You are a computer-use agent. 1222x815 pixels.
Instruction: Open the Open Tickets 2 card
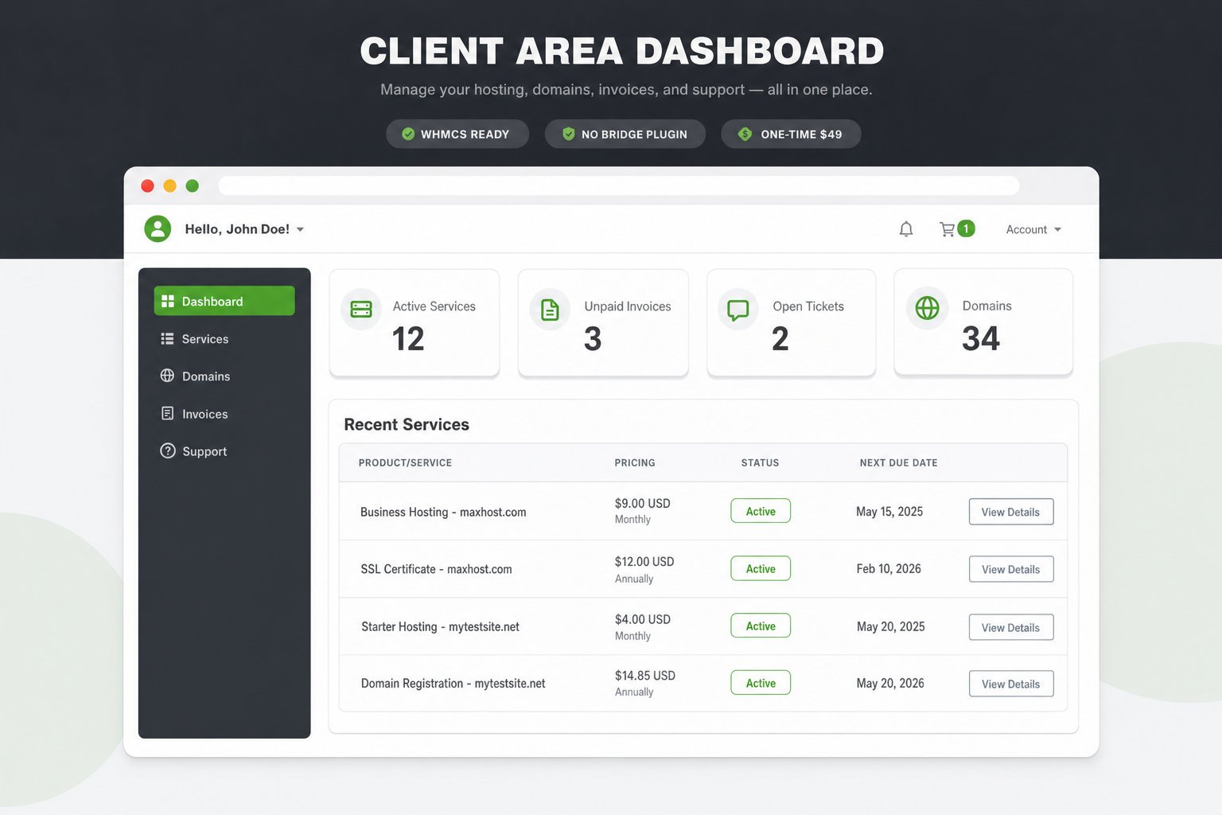pos(792,322)
